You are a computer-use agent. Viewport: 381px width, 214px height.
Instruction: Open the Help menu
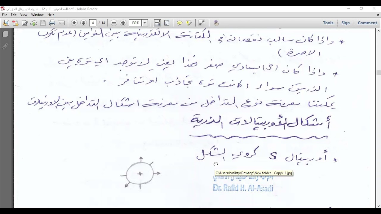pos(51,15)
